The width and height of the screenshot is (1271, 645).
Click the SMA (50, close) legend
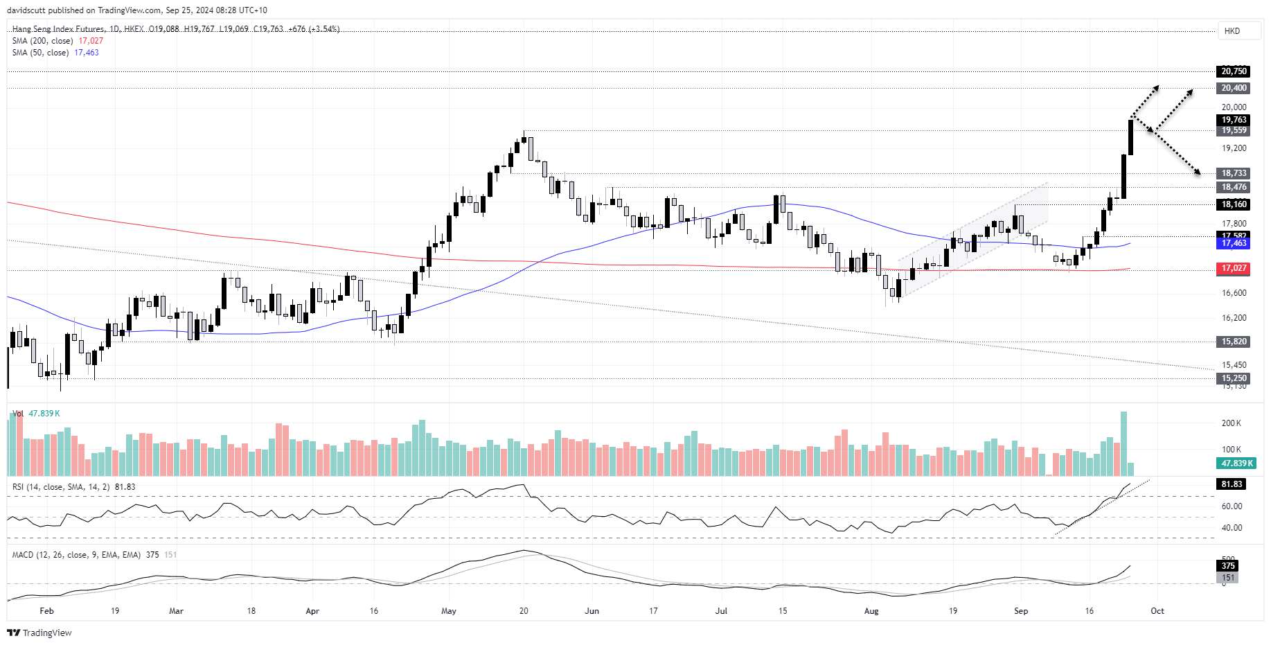40,53
